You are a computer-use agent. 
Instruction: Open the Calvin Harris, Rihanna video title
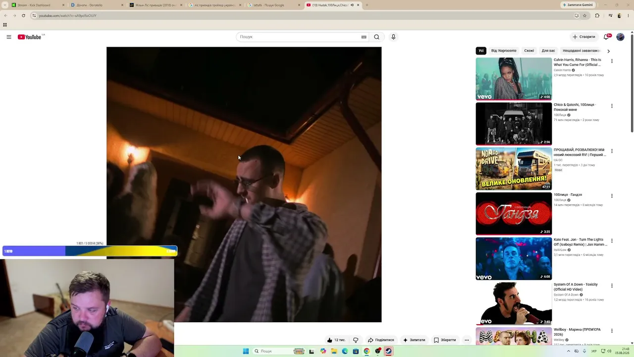578,62
